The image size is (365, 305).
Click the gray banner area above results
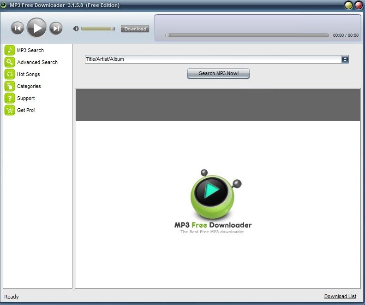[x=218, y=105]
